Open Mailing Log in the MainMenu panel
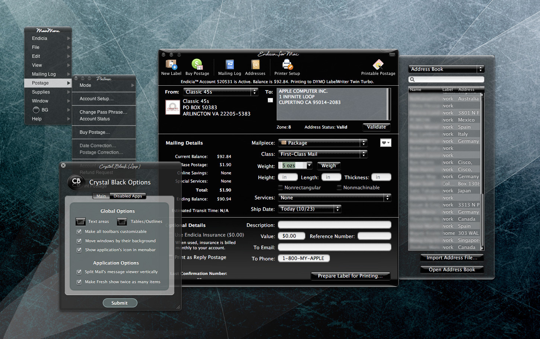Screen dimensions: 540x339 coord(48,74)
